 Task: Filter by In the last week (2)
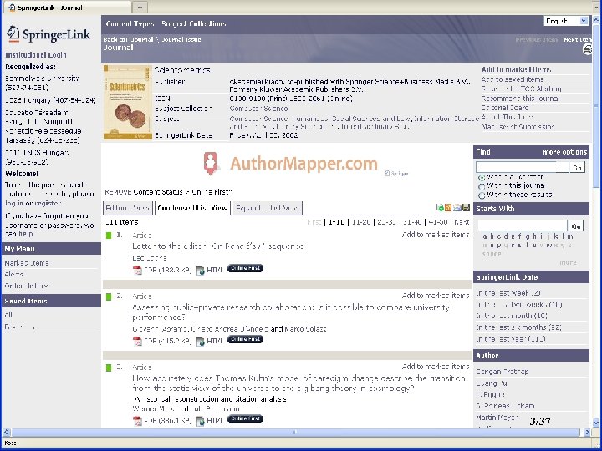508,293
